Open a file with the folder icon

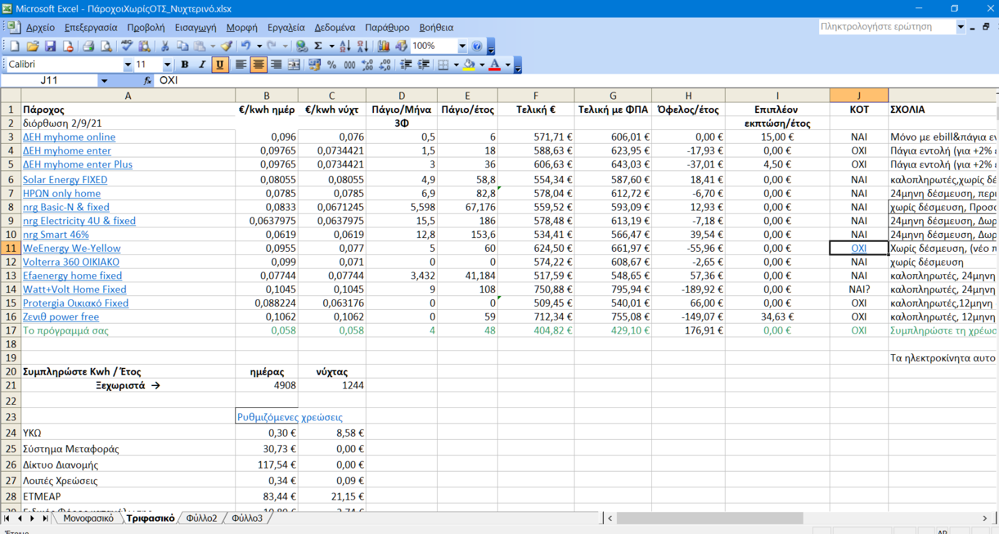tap(32, 46)
